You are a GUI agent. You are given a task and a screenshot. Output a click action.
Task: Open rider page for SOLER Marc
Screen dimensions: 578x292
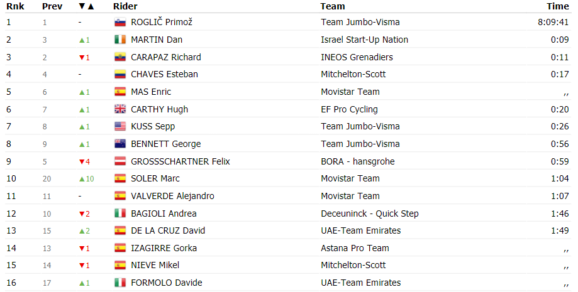coord(155,178)
